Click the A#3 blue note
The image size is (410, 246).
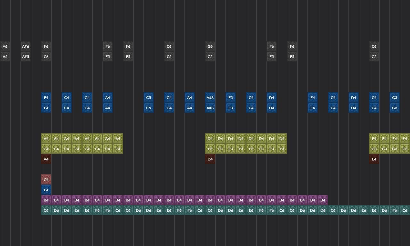210,98
